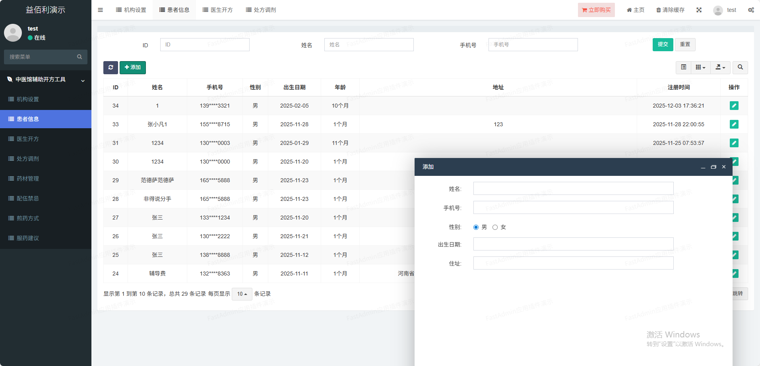Click the hamburger sidebar toggle icon
Viewport: 760px width, 366px height.
tap(100, 10)
